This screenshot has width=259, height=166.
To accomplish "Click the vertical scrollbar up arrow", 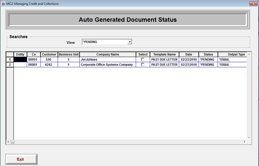I will coord(249,54).
